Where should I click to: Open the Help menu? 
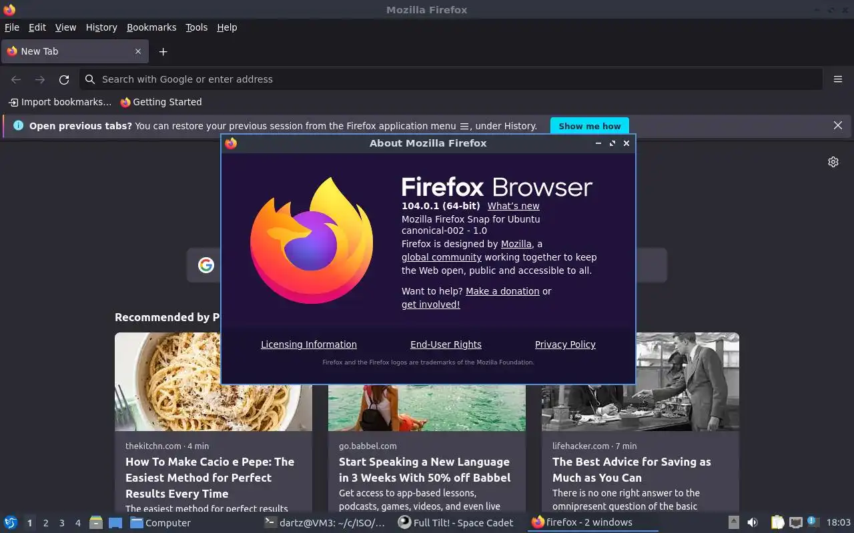point(227,27)
